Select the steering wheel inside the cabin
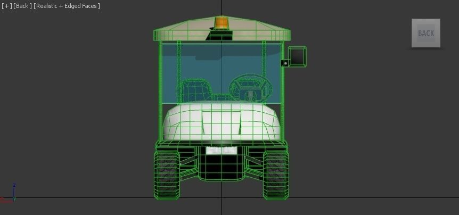This screenshot has width=459, height=215. coord(251,87)
